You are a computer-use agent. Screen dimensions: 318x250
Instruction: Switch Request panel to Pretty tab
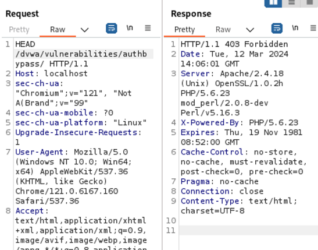tap(19, 30)
